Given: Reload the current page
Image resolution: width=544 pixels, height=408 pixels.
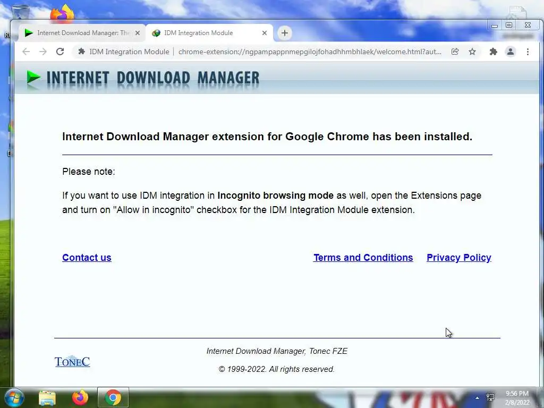Looking at the screenshot, I should (x=60, y=52).
